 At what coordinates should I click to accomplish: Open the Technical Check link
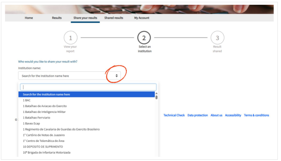point(174,115)
